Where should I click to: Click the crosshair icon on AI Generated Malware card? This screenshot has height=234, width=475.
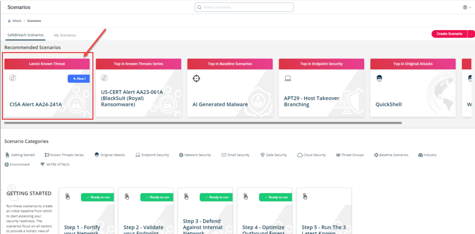coord(196,78)
